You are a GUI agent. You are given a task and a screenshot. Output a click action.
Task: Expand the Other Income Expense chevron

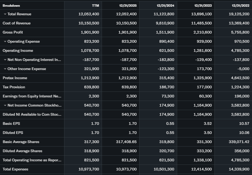[5, 69]
